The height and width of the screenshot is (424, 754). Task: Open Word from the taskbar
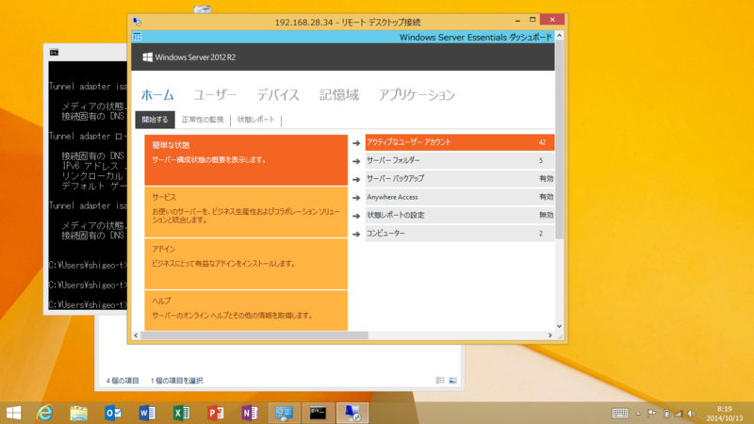(x=147, y=413)
